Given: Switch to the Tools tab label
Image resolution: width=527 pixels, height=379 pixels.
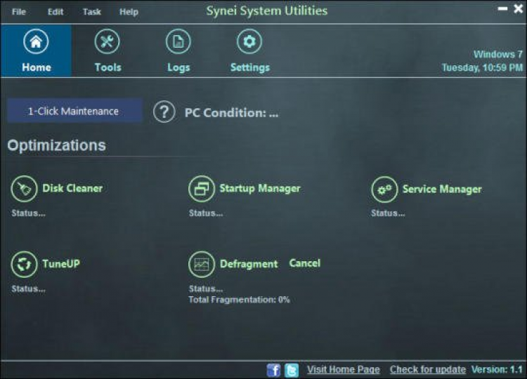Looking at the screenshot, I should [108, 67].
